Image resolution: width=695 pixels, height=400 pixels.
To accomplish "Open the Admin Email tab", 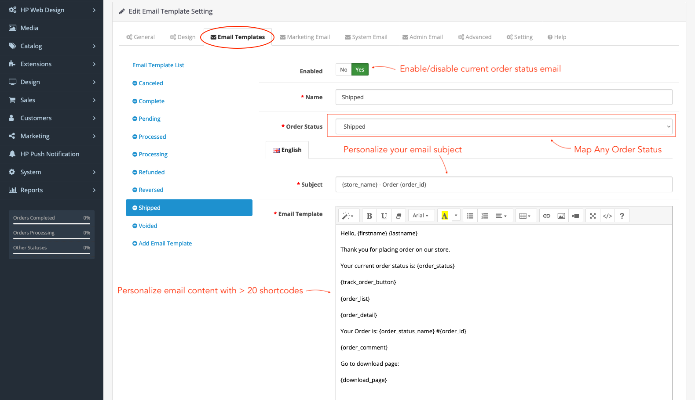I will point(422,37).
